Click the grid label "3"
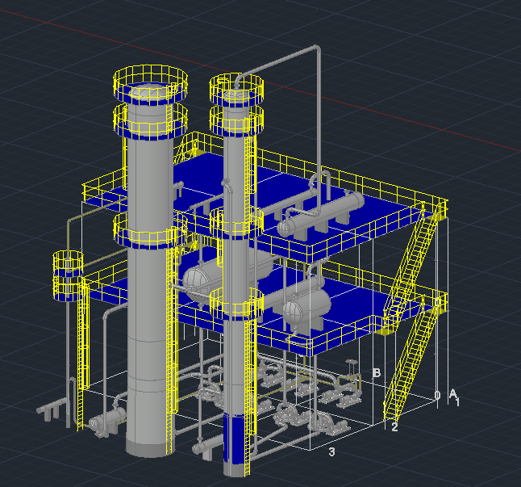This screenshot has width=521, height=487. coord(331,451)
